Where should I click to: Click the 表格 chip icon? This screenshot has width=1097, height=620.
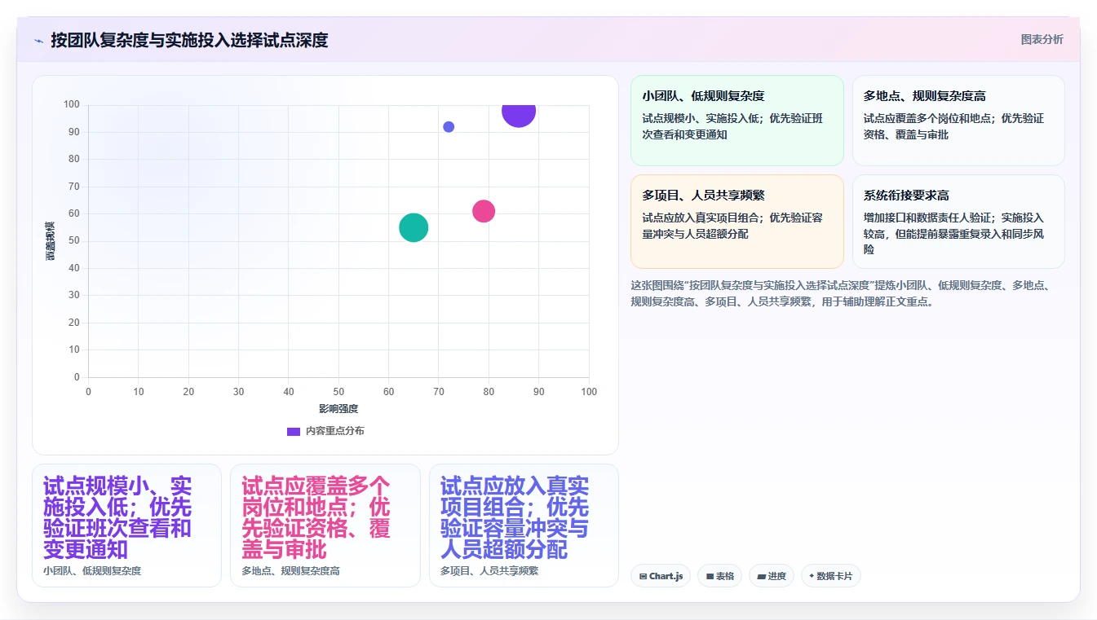(x=710, y=577)
